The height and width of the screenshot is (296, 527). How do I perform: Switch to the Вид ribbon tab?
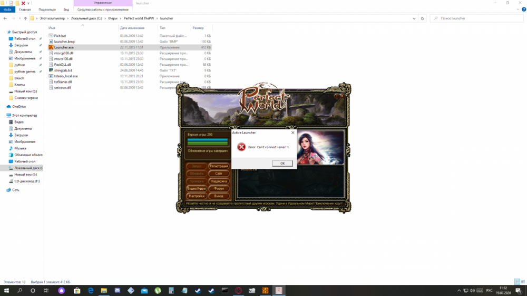coord(66,9)
